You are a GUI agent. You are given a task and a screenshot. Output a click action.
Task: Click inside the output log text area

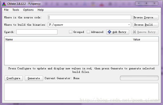click(81, 92)
